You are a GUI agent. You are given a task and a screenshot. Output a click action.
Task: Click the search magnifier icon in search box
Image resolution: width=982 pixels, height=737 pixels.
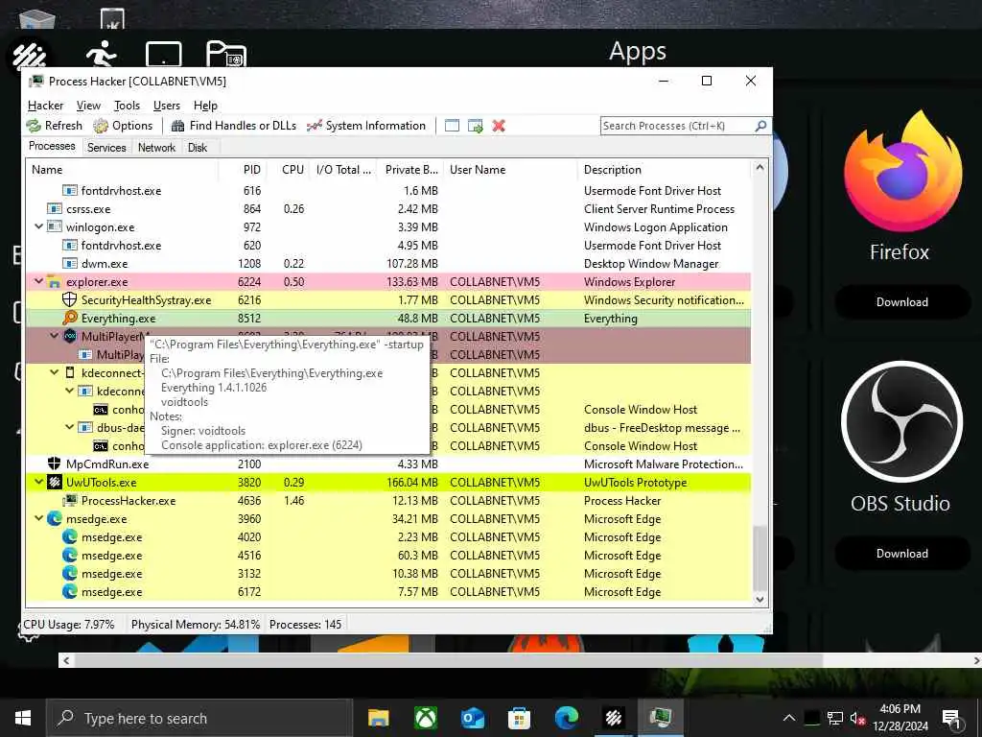point(760,126)
